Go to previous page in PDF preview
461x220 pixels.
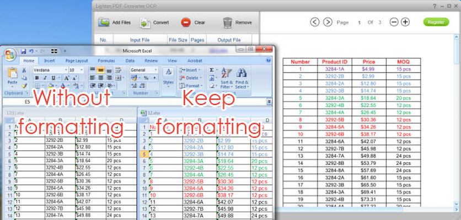click(314, 22)
